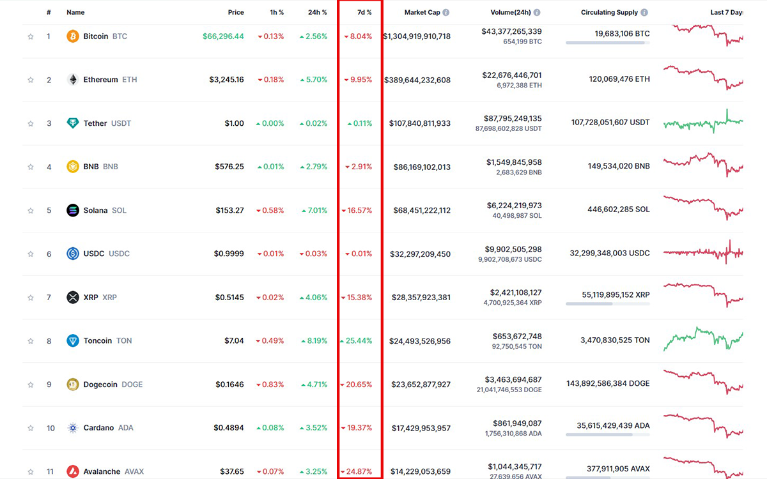Star Ethereum to add to watchlist
Viewport: 767px width, 479px height.
click(x=30, y=80)
